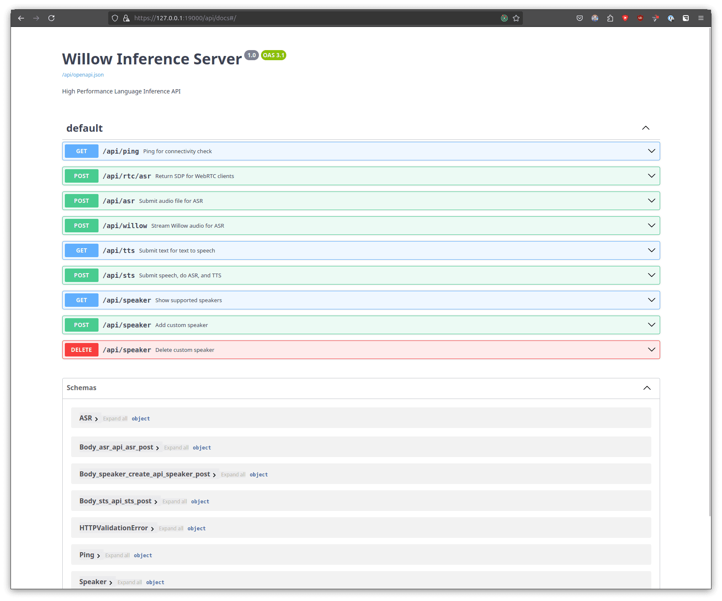Bookmark the page with the star icon
Screen dimensions: 722x601
[516, 18]
